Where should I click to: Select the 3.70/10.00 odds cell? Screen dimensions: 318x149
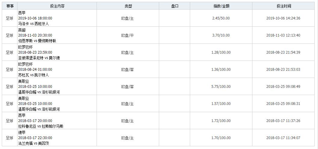click(221, 35)
